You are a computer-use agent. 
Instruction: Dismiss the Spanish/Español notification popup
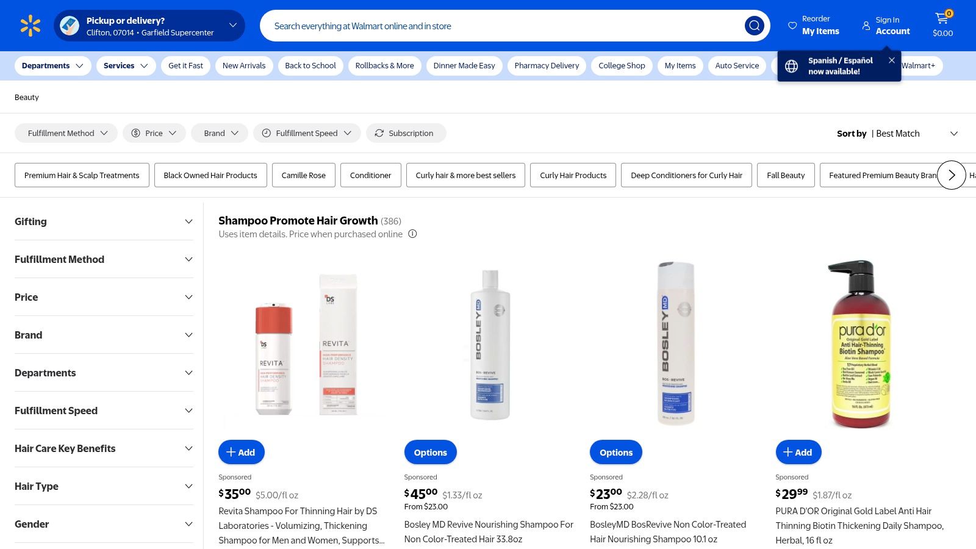coord(891,60)
